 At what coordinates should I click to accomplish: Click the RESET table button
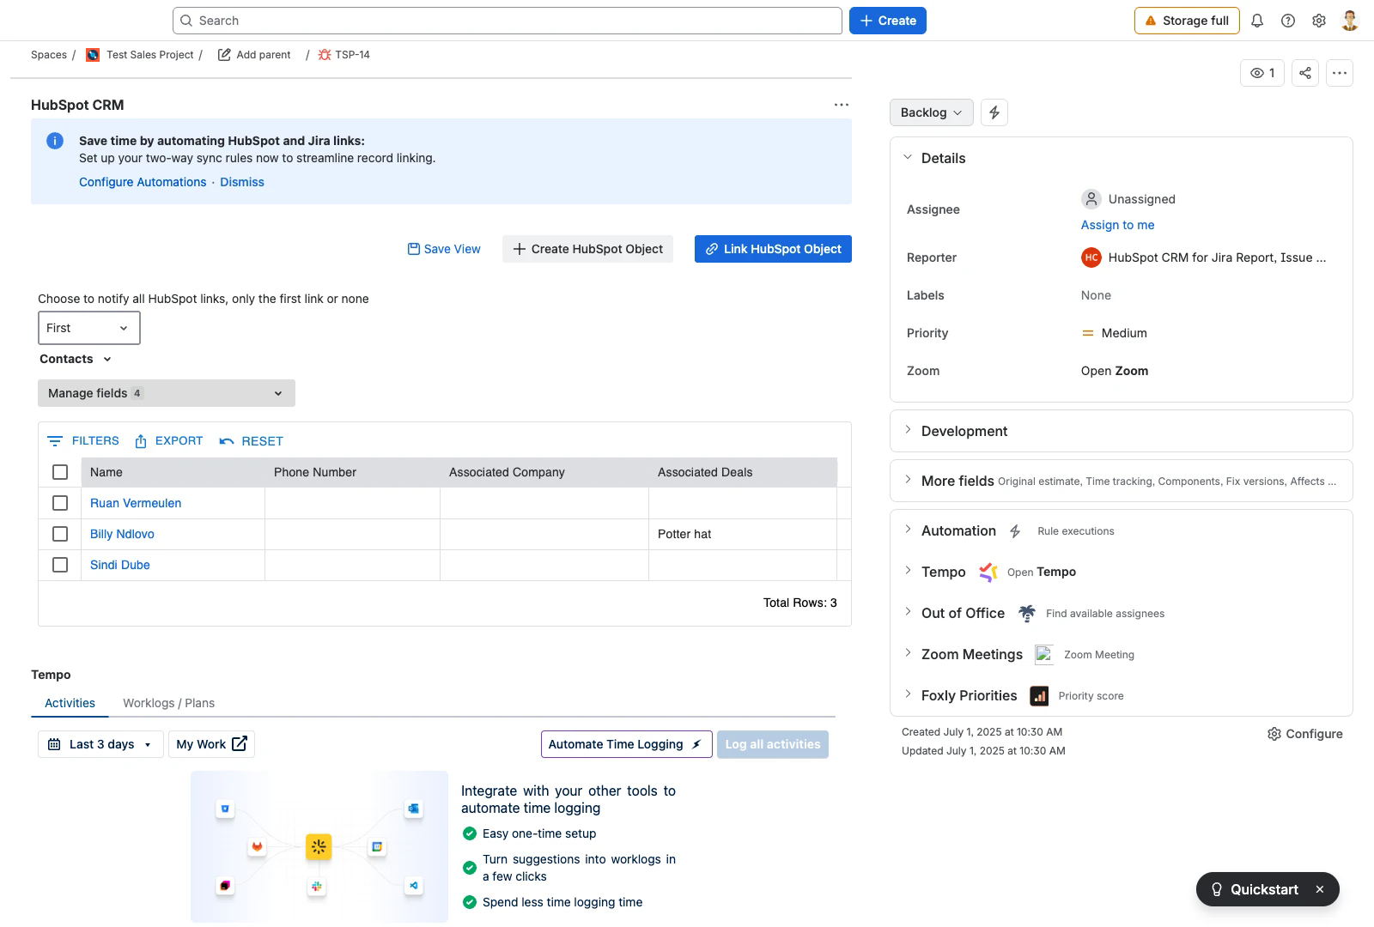pos(251,441)
